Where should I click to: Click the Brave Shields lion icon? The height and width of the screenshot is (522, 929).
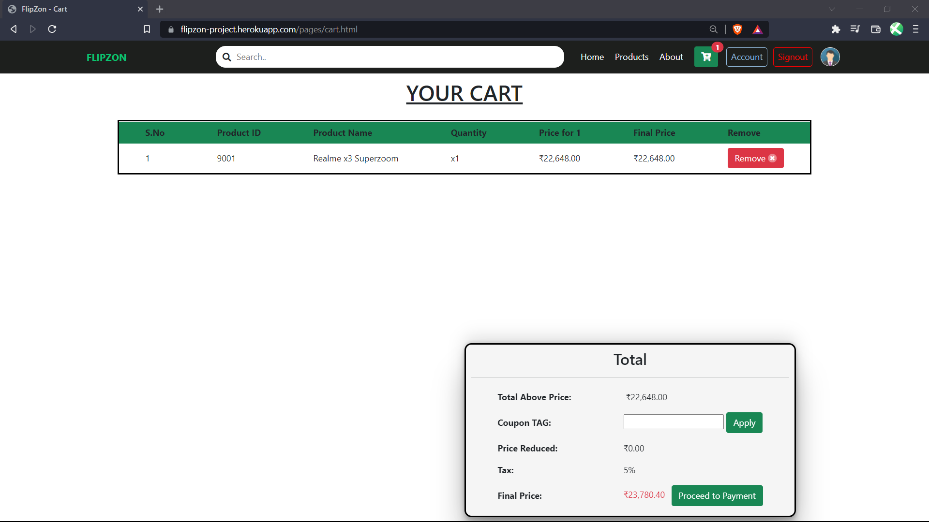click(737, 29)
